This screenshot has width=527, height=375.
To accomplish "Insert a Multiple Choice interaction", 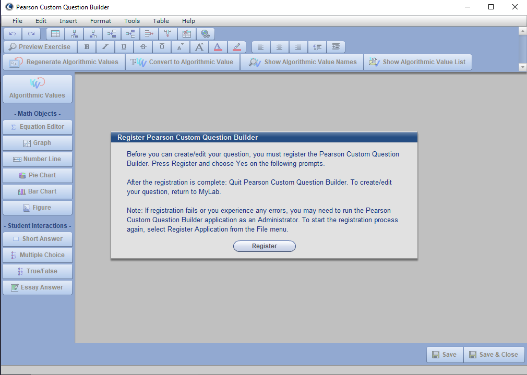I will tap(38, 255).
